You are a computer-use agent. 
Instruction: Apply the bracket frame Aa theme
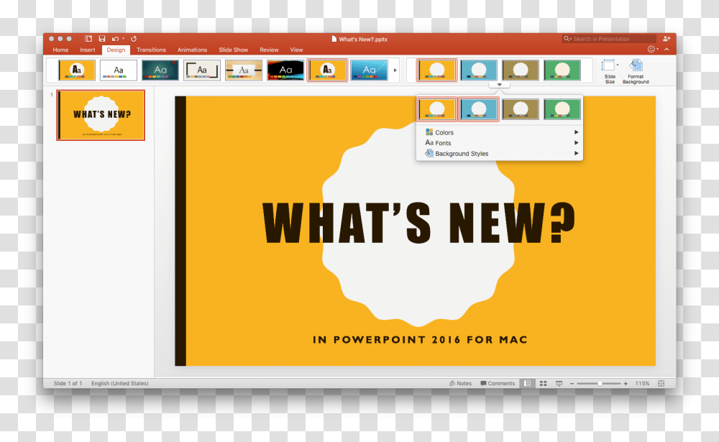(x=202, y=70)
